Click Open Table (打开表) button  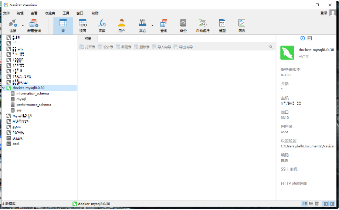click(87, 47)
